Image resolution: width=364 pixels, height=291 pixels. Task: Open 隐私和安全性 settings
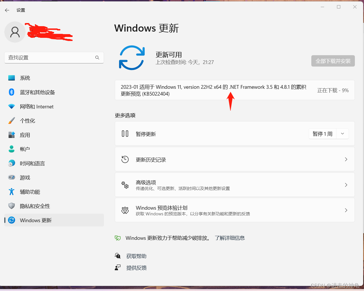[x=54, y=206]
